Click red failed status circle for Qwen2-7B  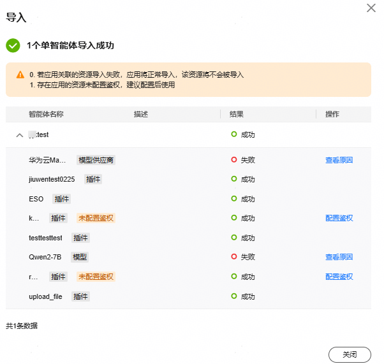click(234, 256)
